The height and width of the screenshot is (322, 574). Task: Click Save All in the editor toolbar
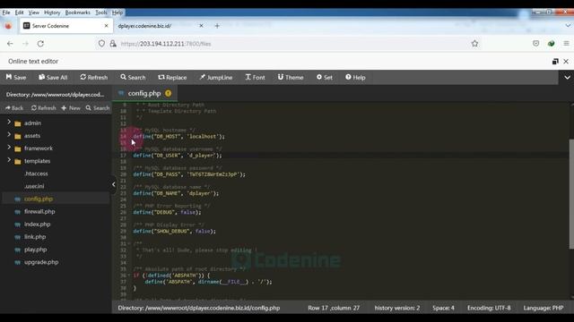click(53, 78)
